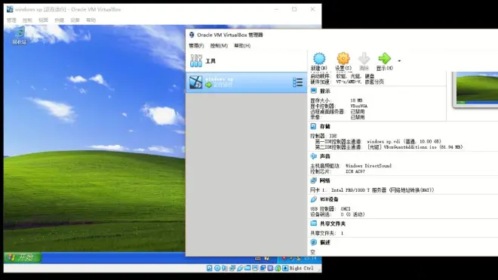Open 控制(M) menu in VirtualBox manager
Image resolution: width=498 pixels, height=280 pixels.
pos(219,46)
